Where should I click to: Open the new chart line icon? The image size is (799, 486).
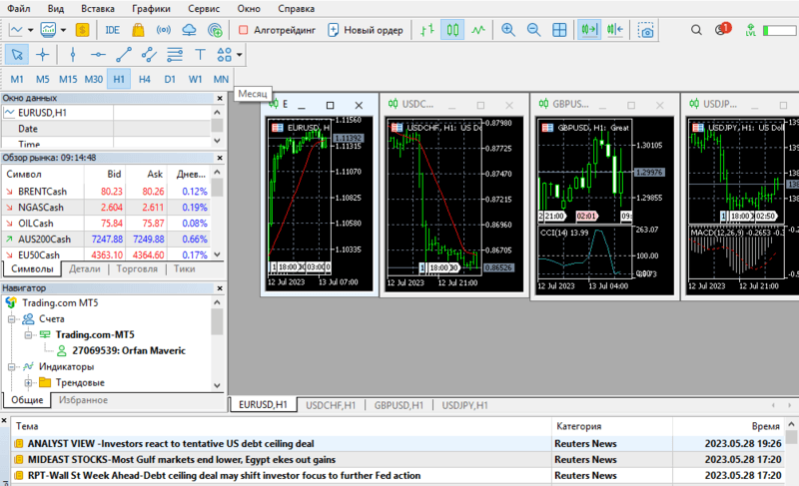16,30
